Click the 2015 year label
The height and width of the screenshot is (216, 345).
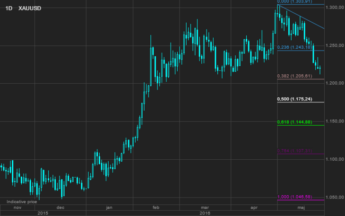pyautogui.click(x=43, y=213)
